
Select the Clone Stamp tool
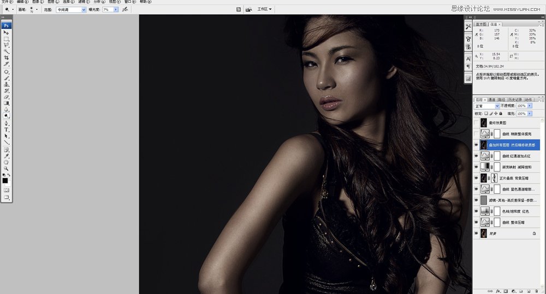[x=6, y=84]
